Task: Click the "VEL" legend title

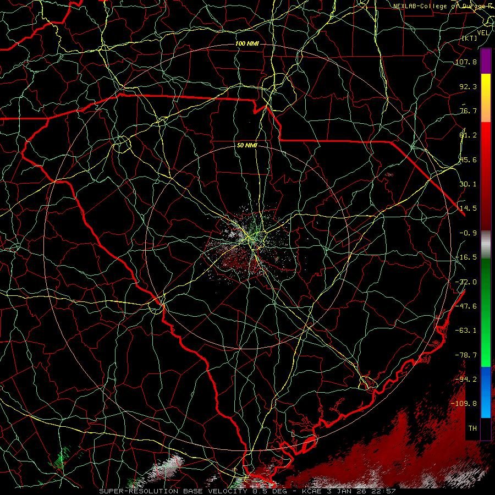Action: [x=483, y=33]
